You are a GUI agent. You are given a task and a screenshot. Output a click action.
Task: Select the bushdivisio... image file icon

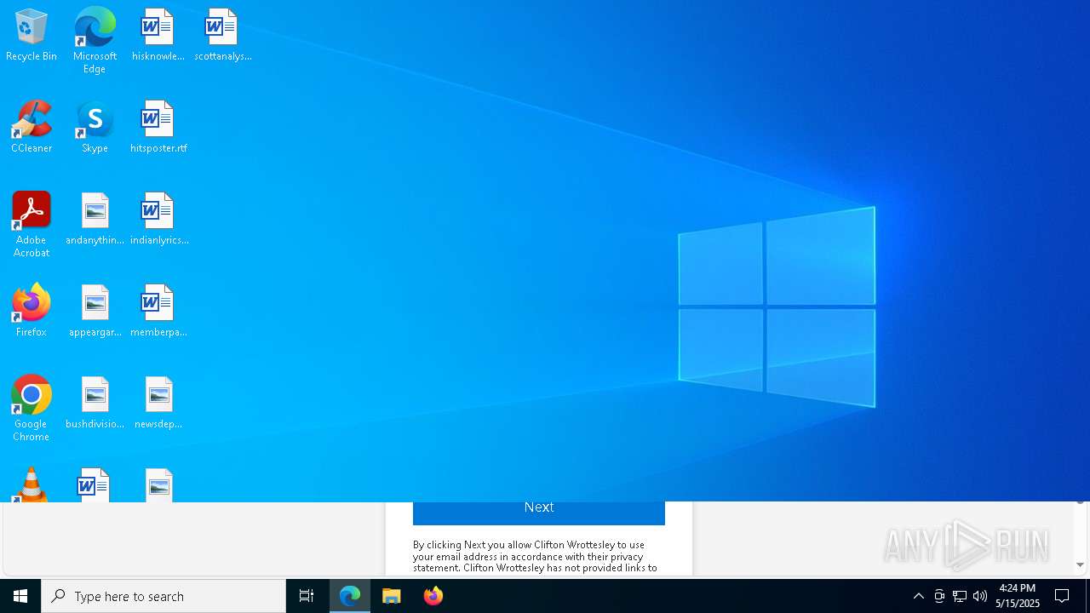click(95, 402)
